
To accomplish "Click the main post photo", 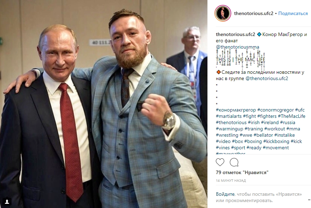I will coord(104,104).
